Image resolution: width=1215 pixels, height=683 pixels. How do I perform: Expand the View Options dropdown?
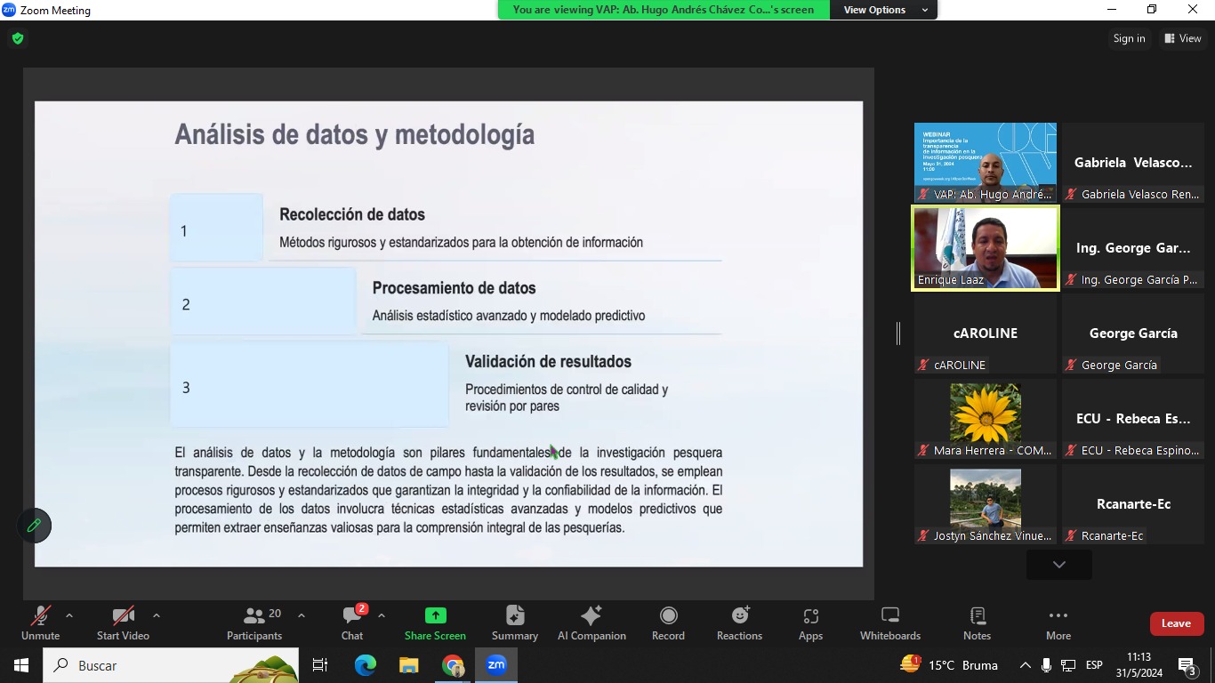[883, 10]
